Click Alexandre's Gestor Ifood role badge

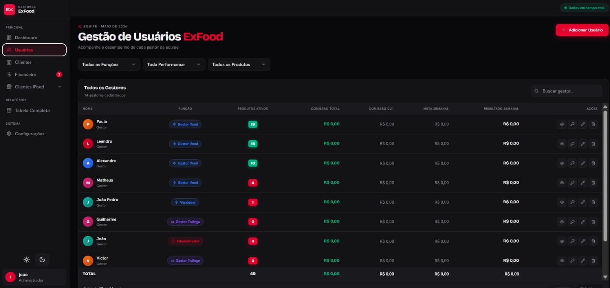coord(185,163)
